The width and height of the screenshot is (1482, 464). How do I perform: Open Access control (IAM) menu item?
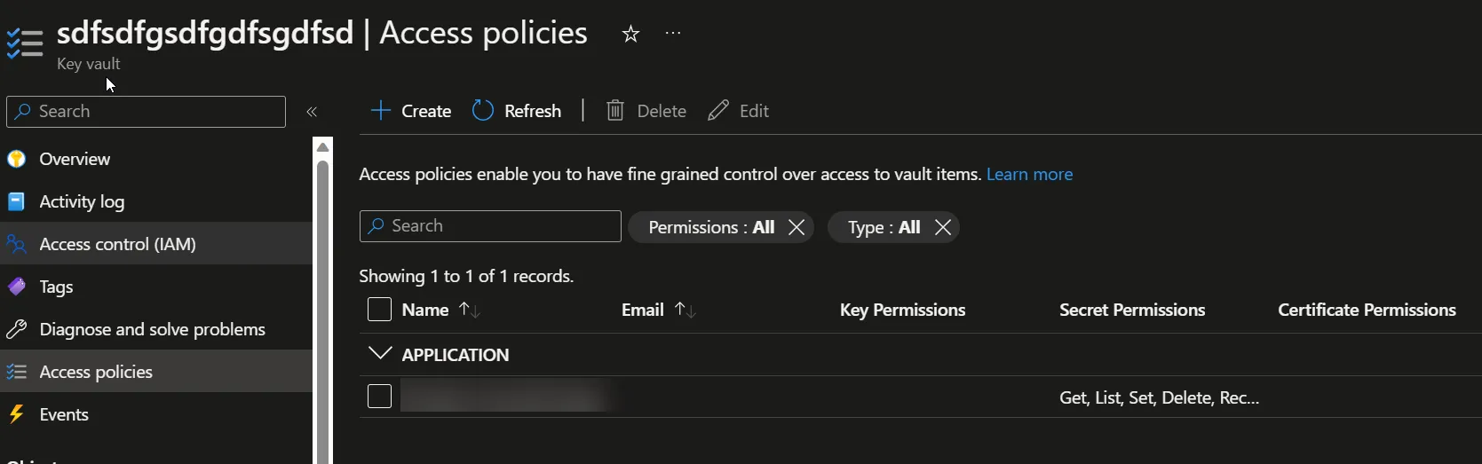click(117, 244)
